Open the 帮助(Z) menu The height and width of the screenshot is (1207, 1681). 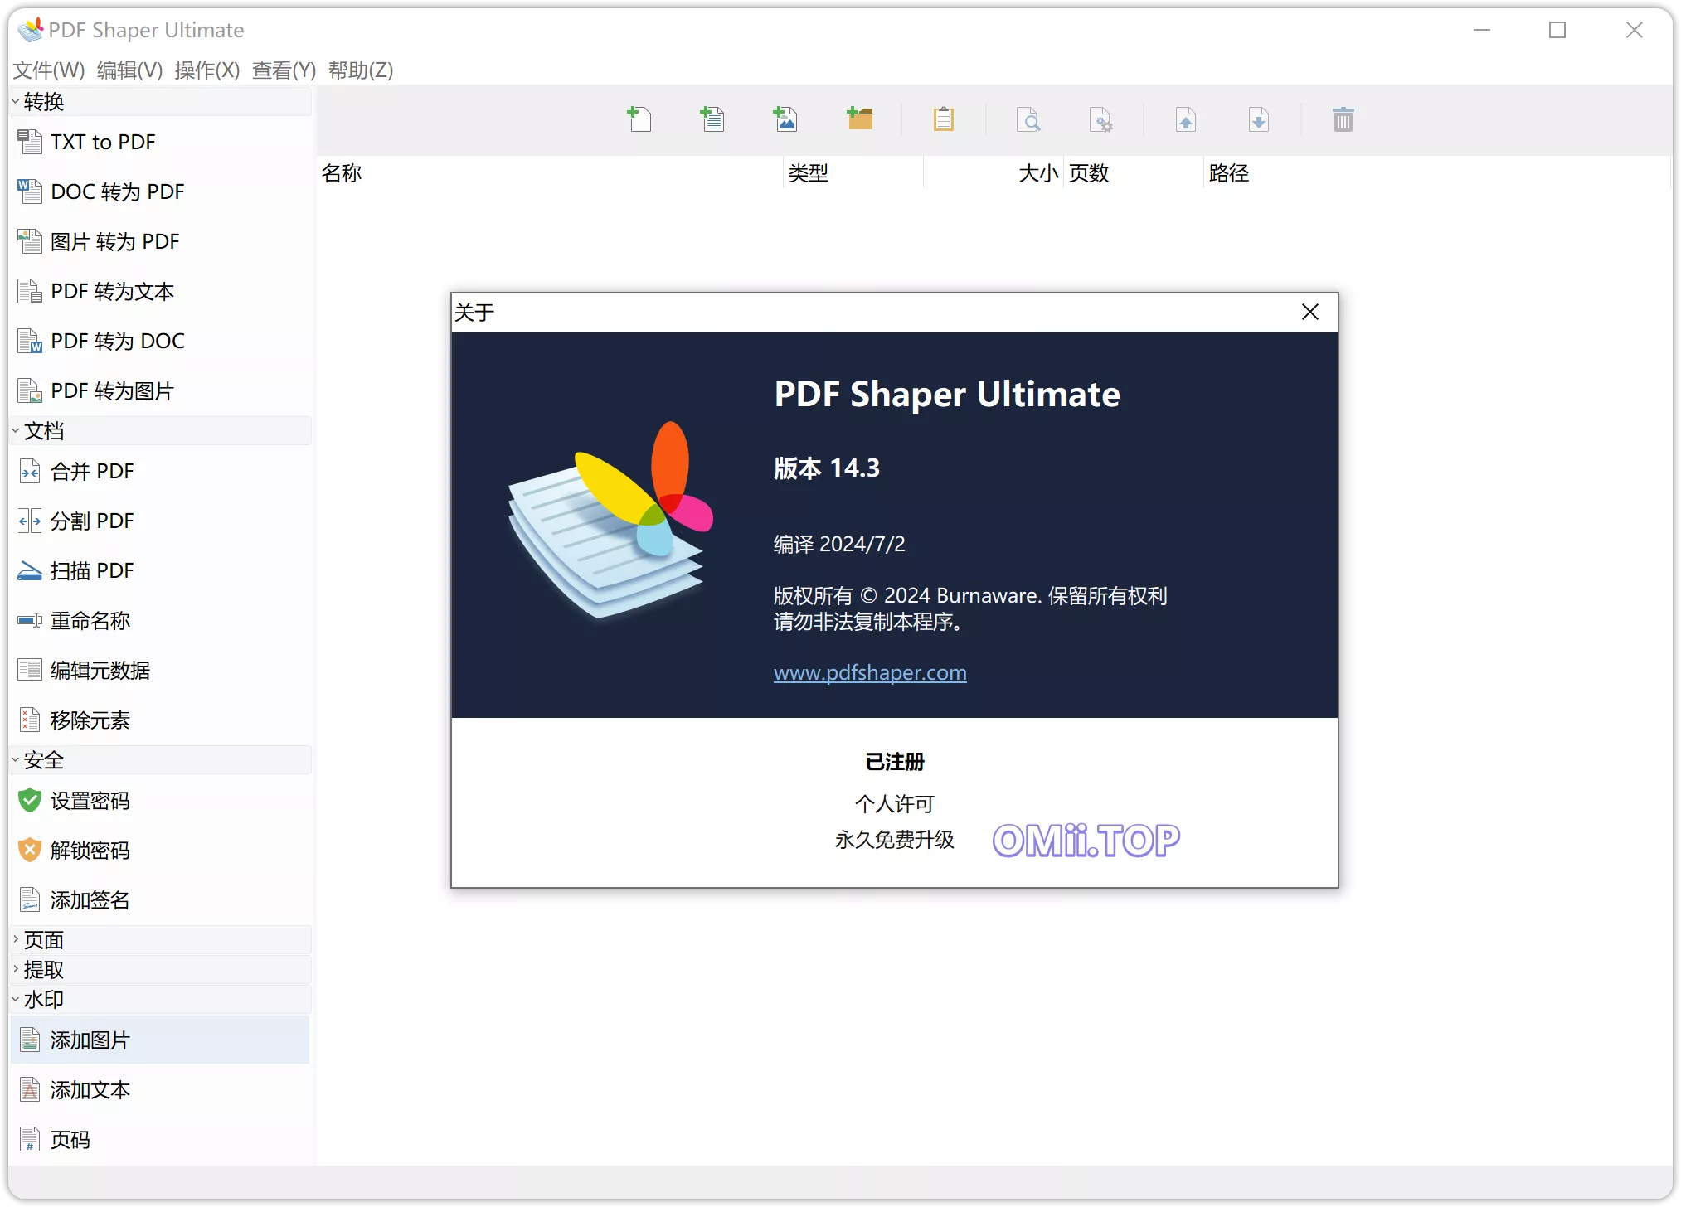click(361, 70)
